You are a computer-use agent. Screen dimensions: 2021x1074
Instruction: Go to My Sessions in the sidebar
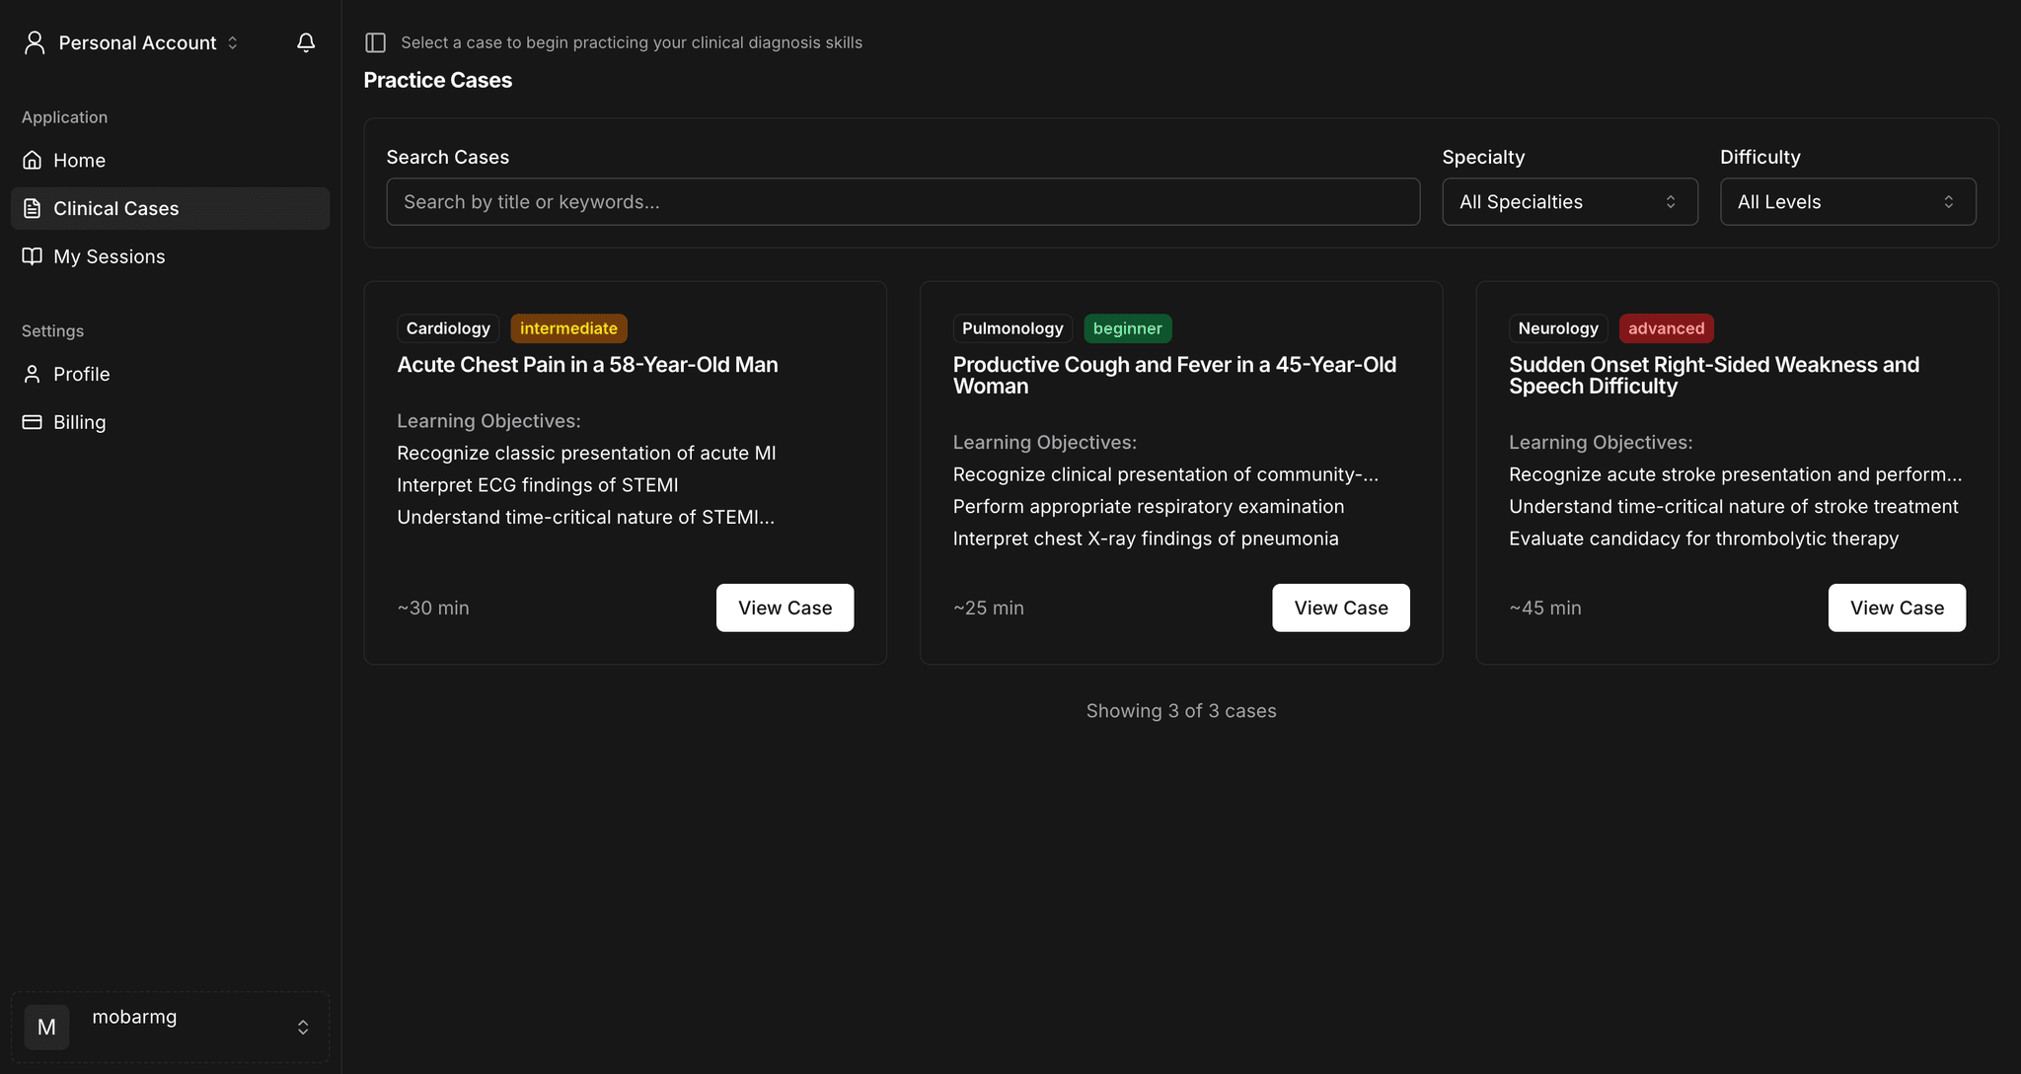(x=110, y=256)
